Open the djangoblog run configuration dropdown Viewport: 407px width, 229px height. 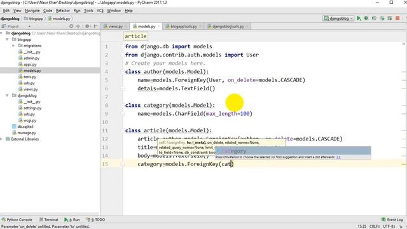click(x=338, y=18)
